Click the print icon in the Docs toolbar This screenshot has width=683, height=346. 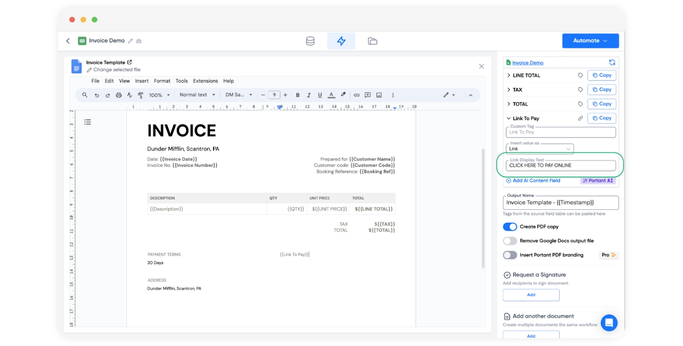[x=119, y=95]
